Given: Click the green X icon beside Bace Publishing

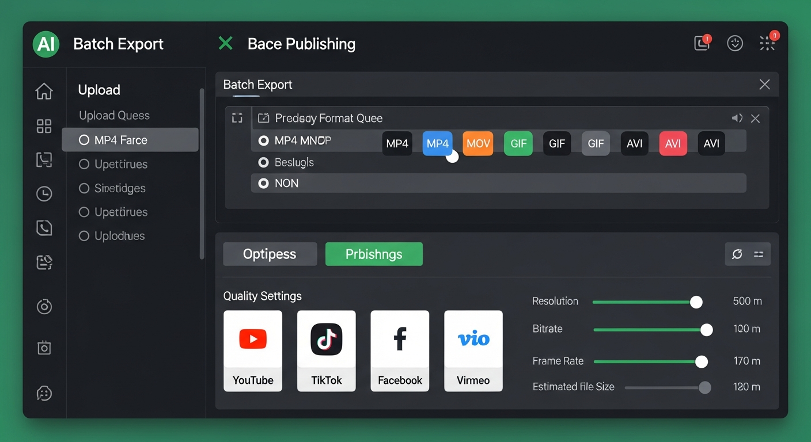Looking at the screenshot, I should point(226,43).
